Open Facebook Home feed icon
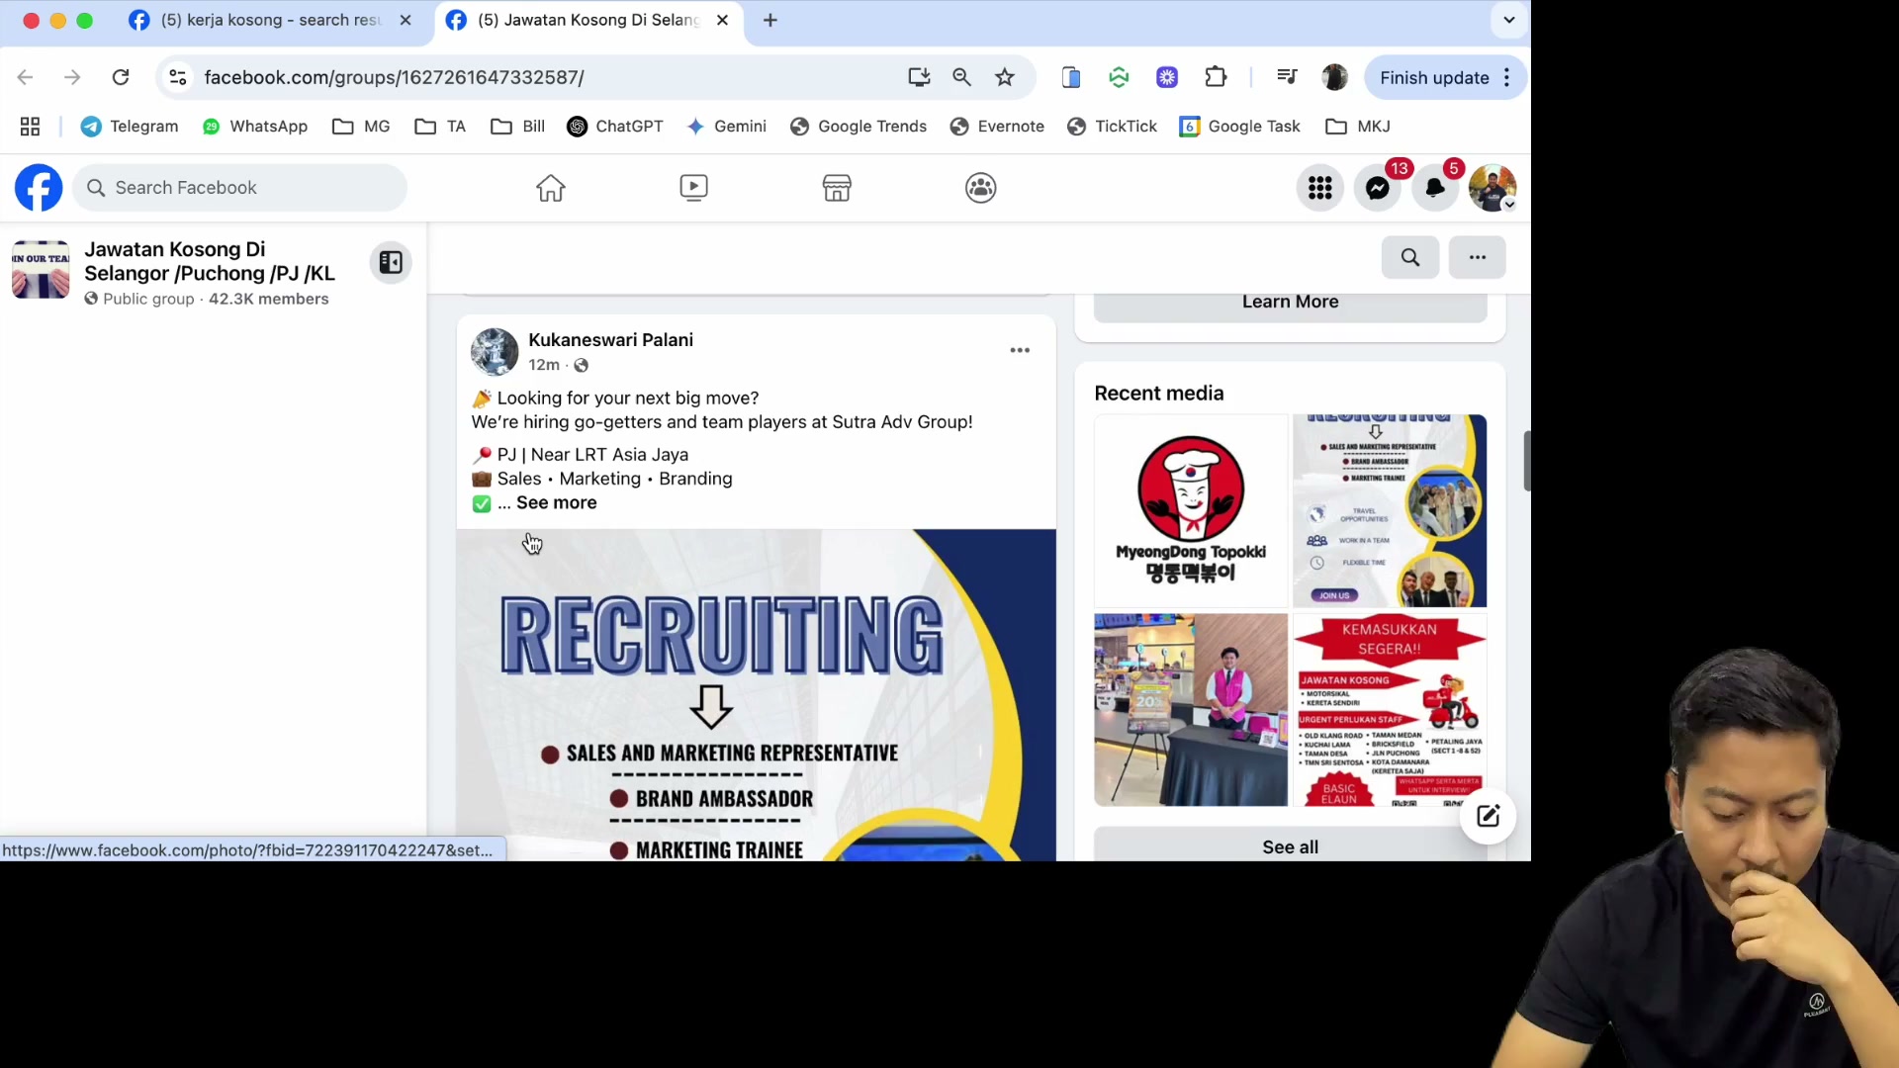This screenshot has width=1899, height=1068. coord(551,188)
